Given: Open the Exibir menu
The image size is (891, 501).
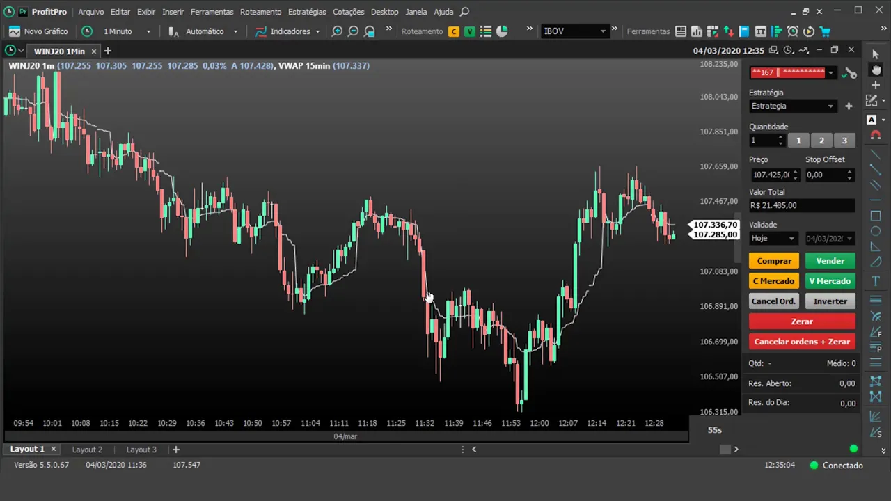Looking at the screenshot, I should tap(146, 12).
